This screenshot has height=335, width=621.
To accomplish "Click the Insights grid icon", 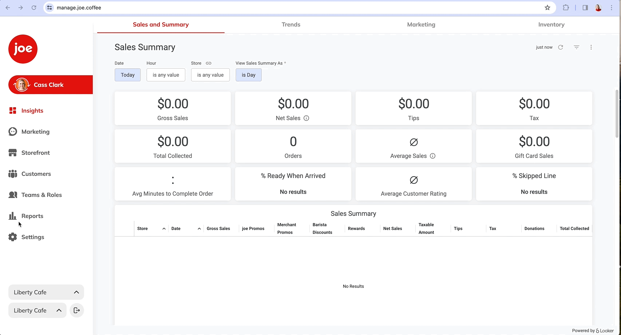I will click(x=13, y=110).
